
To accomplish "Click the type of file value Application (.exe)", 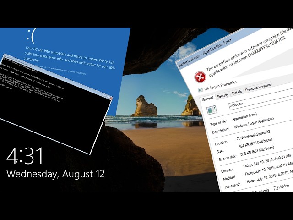I will click(x=244, y=116).
